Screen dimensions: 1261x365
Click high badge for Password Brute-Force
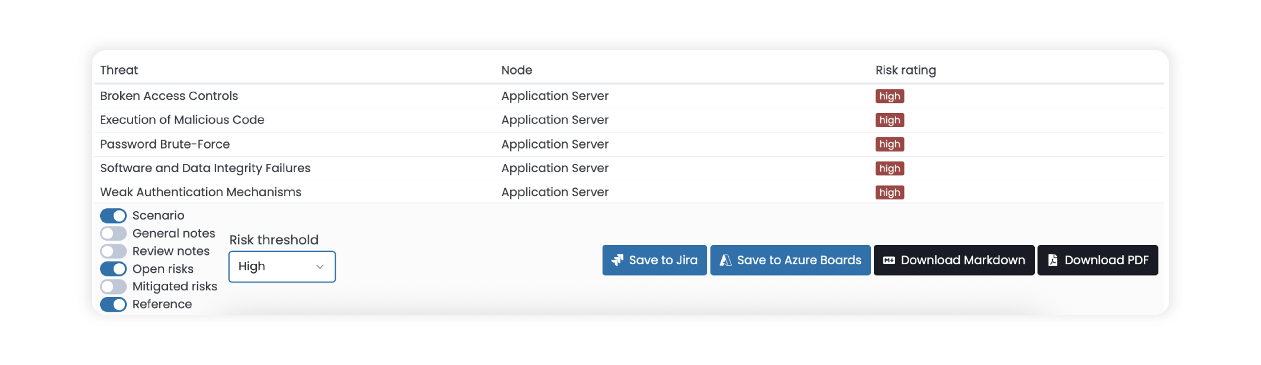click(890, 144)
